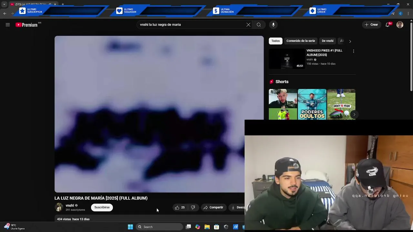413x232 pixels.
Task: Open YouTube notifications bell
Action: (x=388, y=25)
